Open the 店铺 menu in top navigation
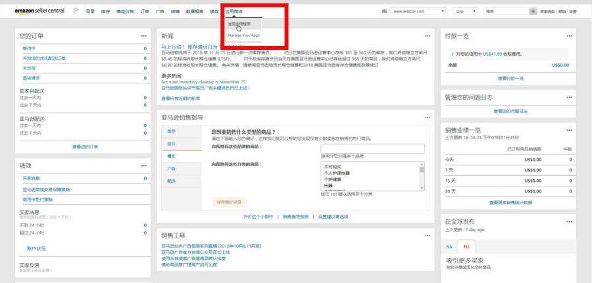This screenshot has width=592, height=283. point(175,11)
